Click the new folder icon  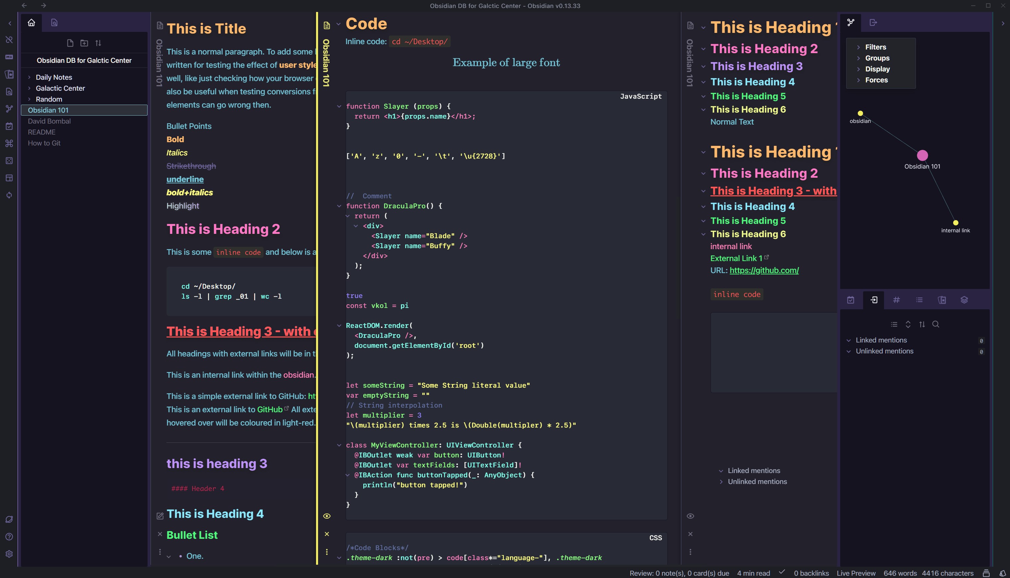coord(84,43)
